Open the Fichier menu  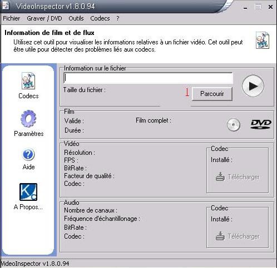tap(12, 18)
